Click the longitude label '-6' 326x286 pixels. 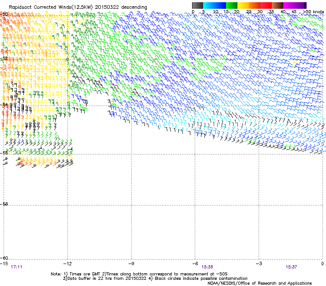click(x=195, y=264)
